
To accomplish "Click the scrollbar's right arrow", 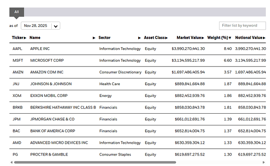I will click(x=263, y=162).
